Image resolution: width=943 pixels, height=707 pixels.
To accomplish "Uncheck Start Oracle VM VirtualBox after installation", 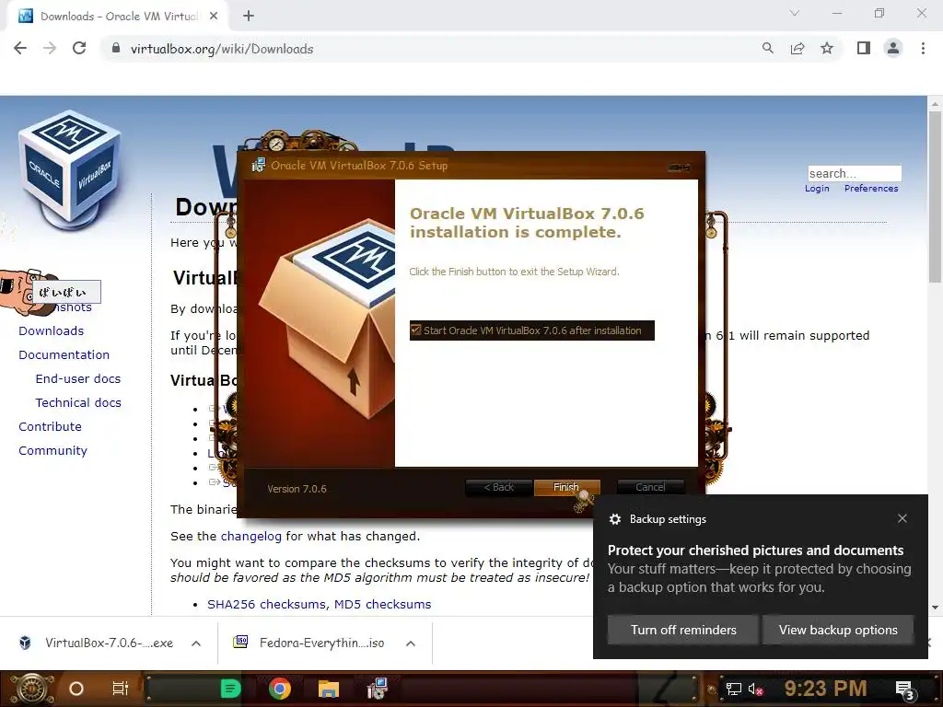I will pyautogui.click(x=415, y=330).
